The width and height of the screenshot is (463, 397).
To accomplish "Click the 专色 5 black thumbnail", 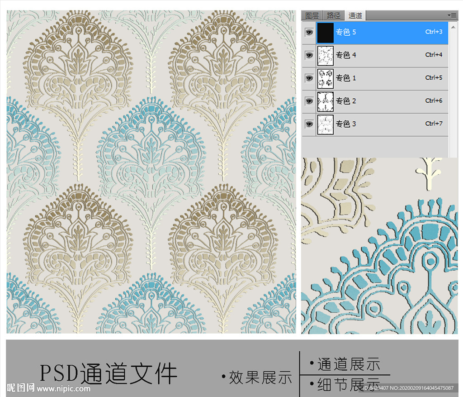I will [x=326, y=33].
